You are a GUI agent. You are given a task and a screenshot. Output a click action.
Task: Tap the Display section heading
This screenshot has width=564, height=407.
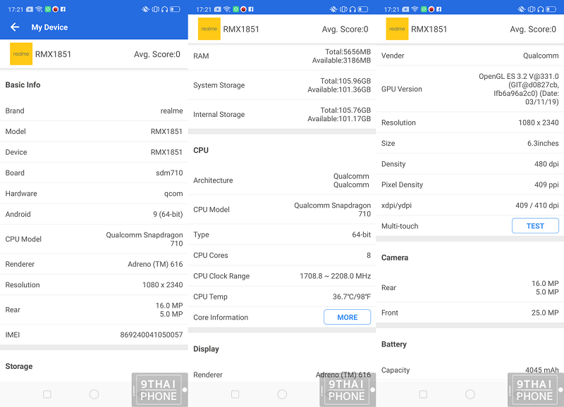point(206,349)
